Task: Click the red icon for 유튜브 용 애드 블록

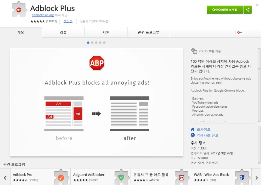Action: [x=182, y=177]
